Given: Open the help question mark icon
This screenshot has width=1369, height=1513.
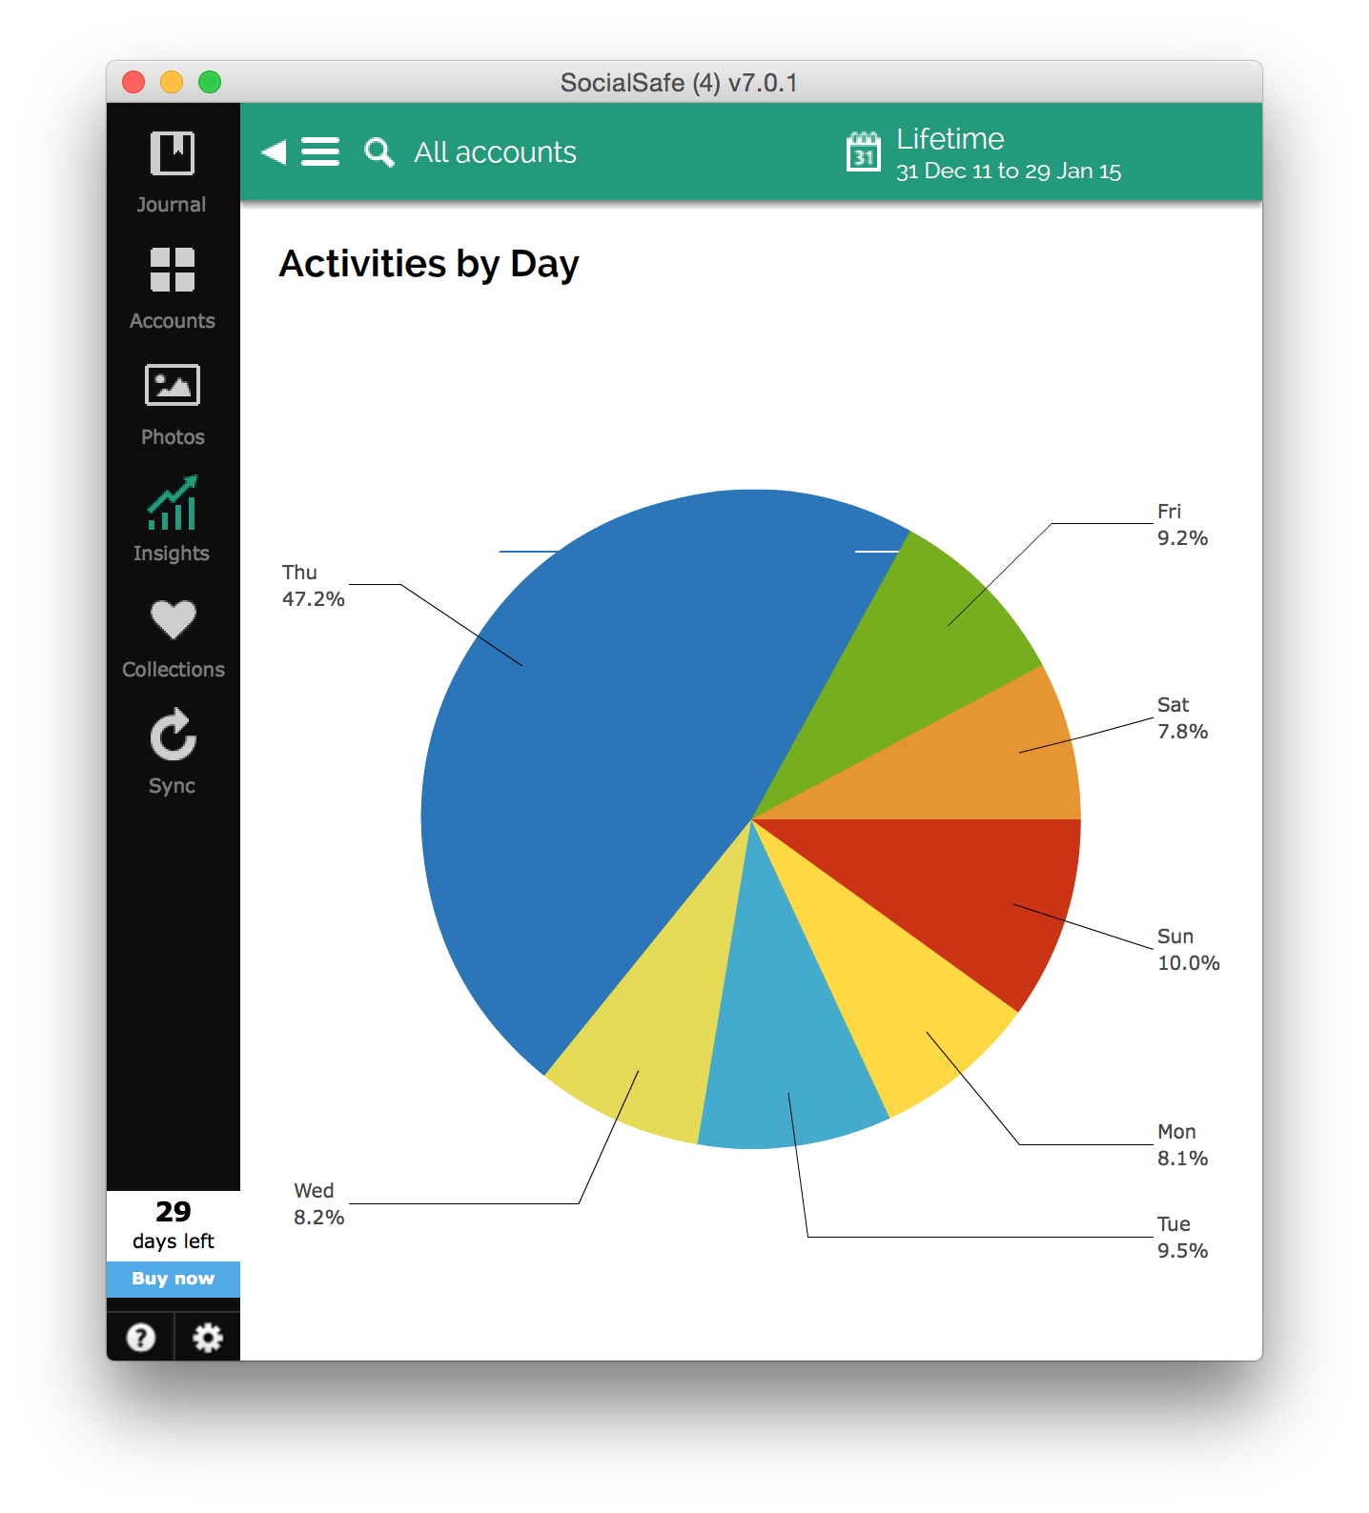Looking at the screenshot, I should pos(141,1338).
